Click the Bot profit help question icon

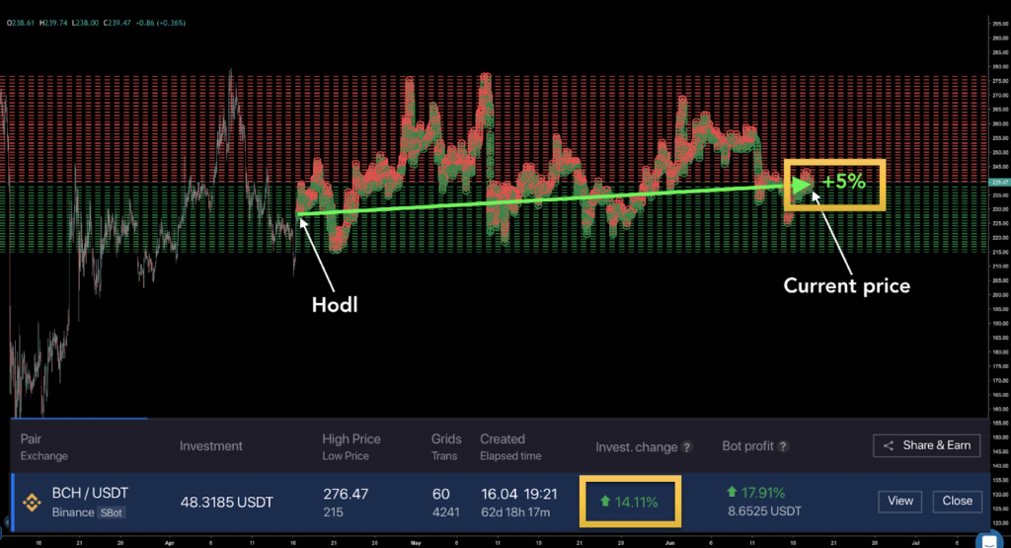783,447
